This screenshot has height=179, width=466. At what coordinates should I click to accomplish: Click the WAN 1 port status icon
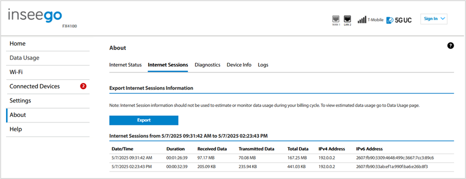336,19
